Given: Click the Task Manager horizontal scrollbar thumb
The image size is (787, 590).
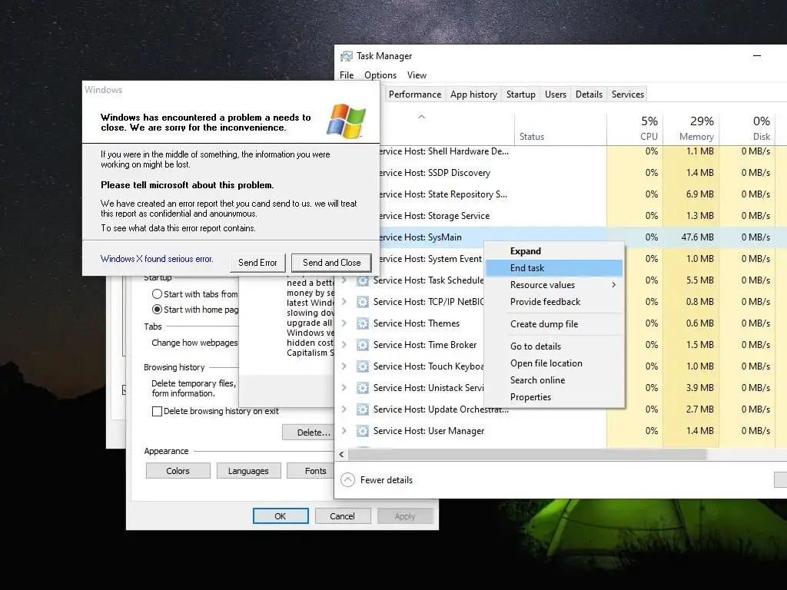Looking at the screenshot, I should pos(527,455).
